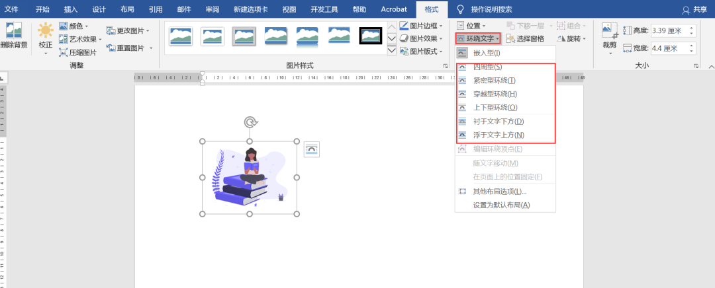Open the 颜色 color options

click(x=74, y=26)
